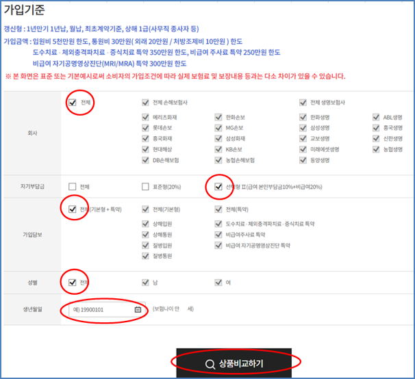The width and height of the screenshot is (415, 379).
Task: Uncheck 질병통원 coverage
Action: (x=145, y=256)
